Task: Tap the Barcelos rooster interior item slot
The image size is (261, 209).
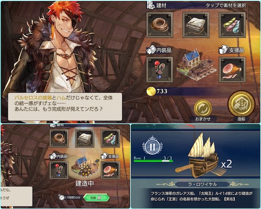Action: click(160, 70)
